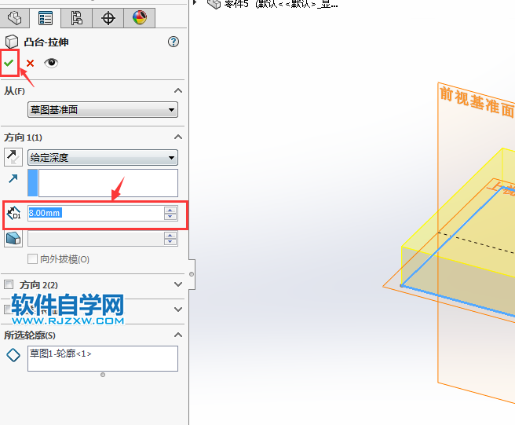The width and height of the screenshot is (515, 425).
Task: Select the 前视基准面 plane label
Action: point(477,101)
